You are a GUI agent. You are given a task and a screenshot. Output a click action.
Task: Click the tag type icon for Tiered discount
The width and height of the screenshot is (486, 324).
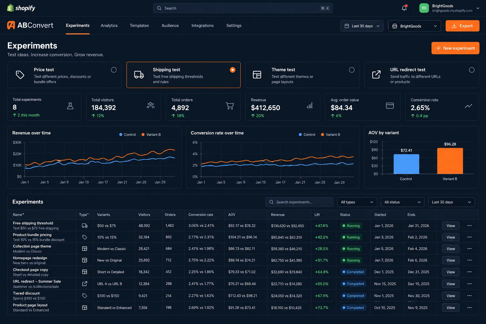tap(85, 296)
